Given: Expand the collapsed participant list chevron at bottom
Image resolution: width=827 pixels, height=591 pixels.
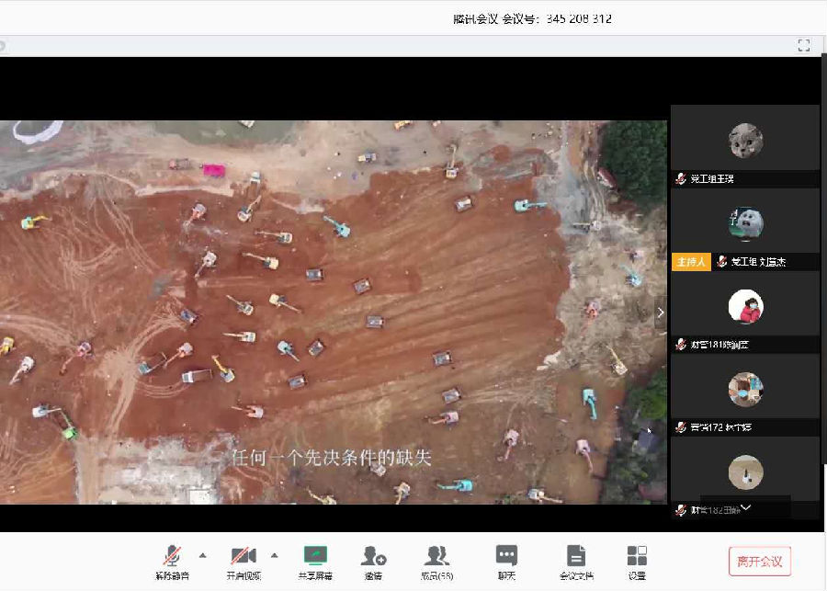Looking at the screenshot, I should [745, 506].
